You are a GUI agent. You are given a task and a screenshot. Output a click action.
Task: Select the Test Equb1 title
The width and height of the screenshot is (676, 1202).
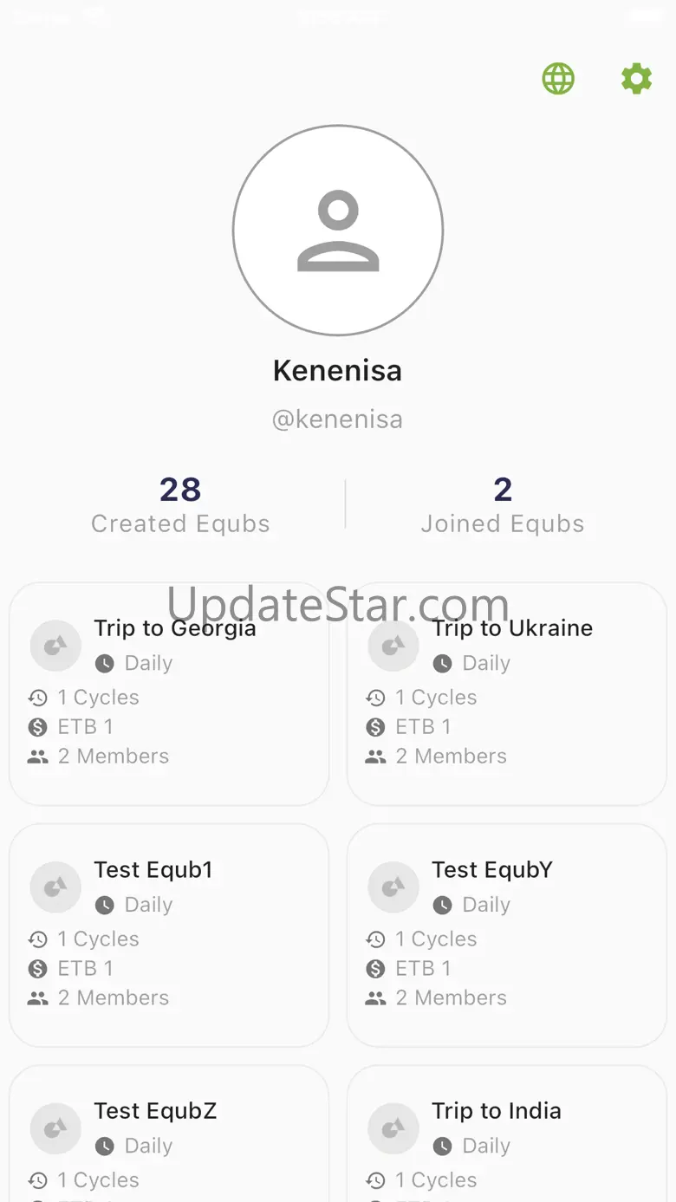point(153,870)
